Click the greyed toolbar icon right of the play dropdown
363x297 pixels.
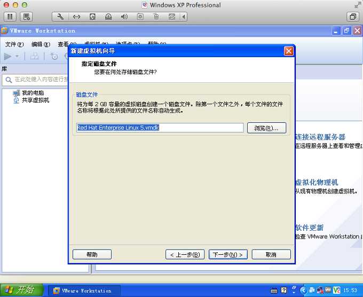[35, 56]
